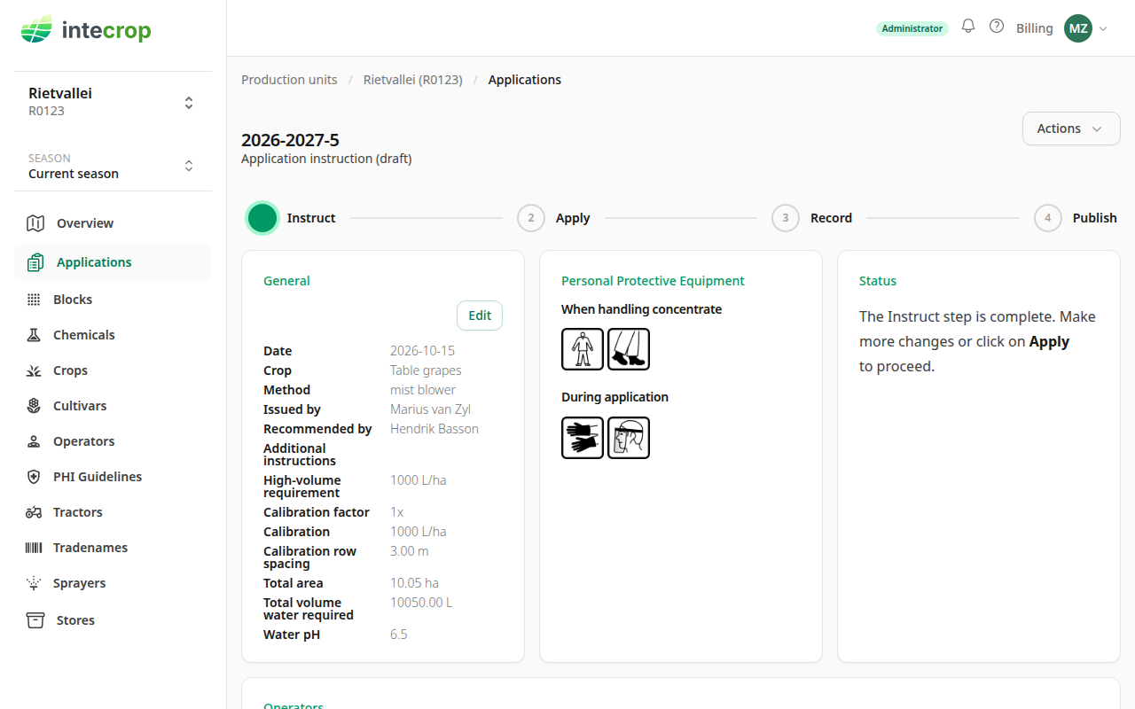Click the Crops plant icon
This screenshot has width=1135, height=709.
[x=34, y=370]
